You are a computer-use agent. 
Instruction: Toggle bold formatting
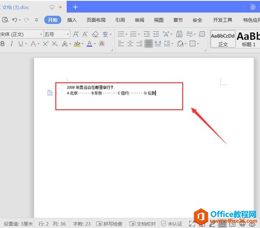tap(2, 44)
